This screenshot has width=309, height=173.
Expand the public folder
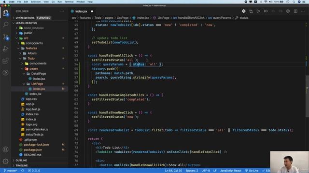click(28, 33)
